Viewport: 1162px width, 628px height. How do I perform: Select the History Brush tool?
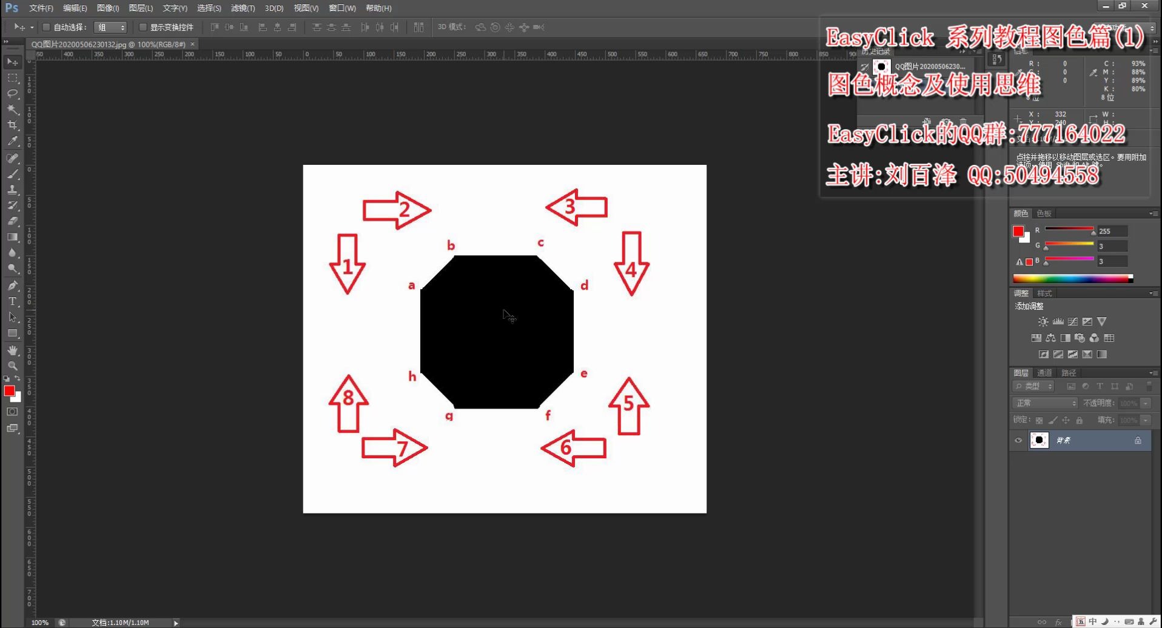[x=12, y=205]
